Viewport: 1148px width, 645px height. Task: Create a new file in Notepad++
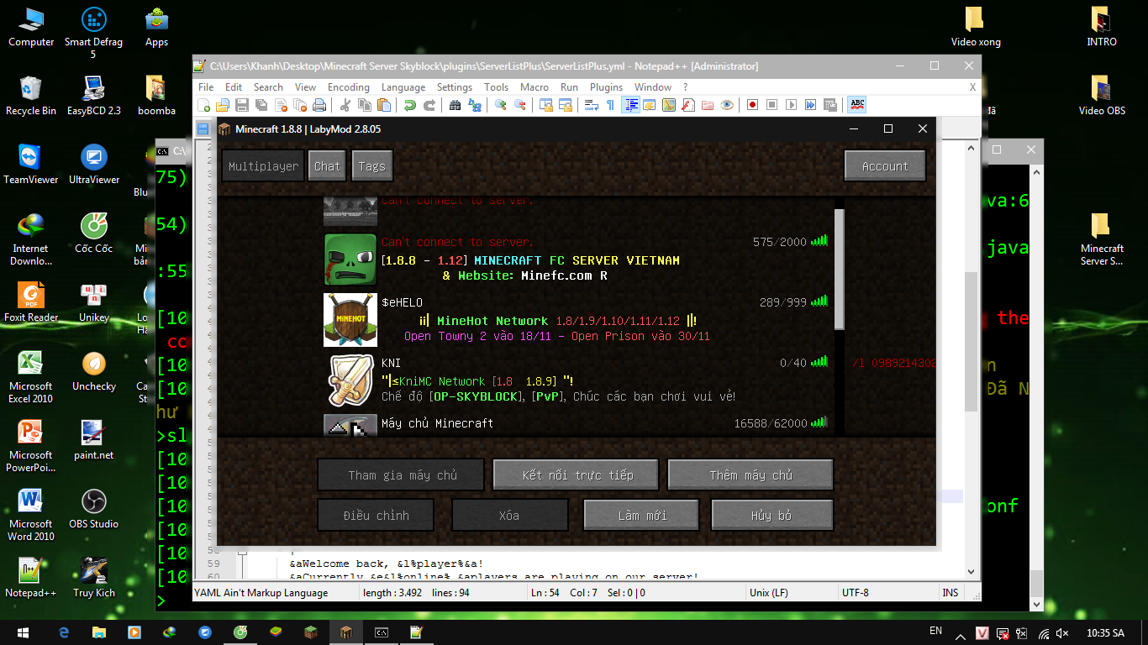tap(205, 105)
